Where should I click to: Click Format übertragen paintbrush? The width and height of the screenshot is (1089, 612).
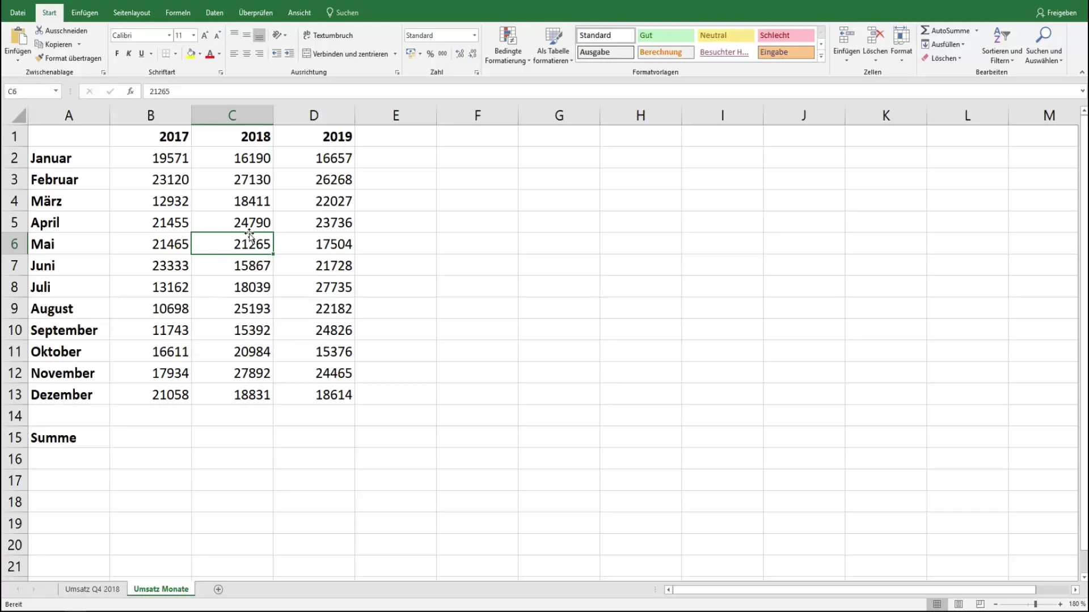pos(39,58)
